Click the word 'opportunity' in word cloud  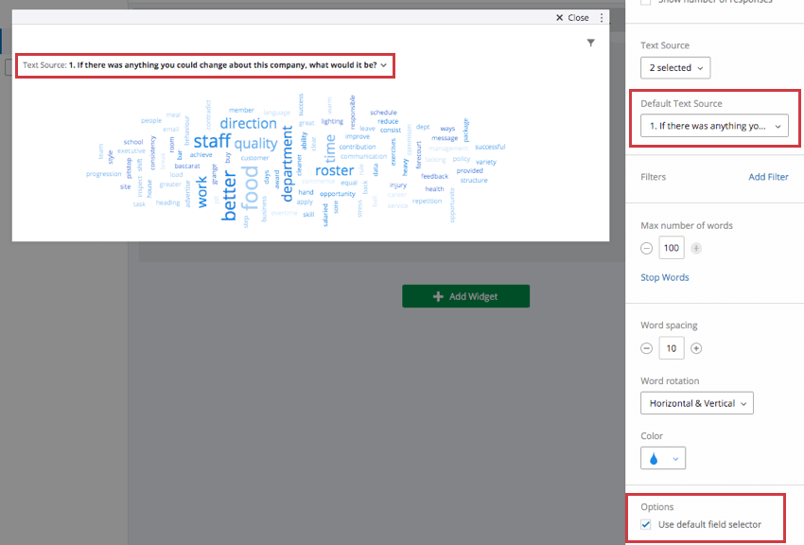point(338,194)
